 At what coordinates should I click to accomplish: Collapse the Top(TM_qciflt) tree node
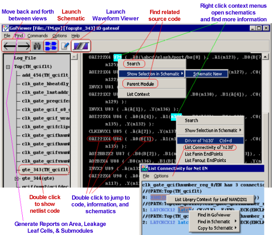(8, 67)
